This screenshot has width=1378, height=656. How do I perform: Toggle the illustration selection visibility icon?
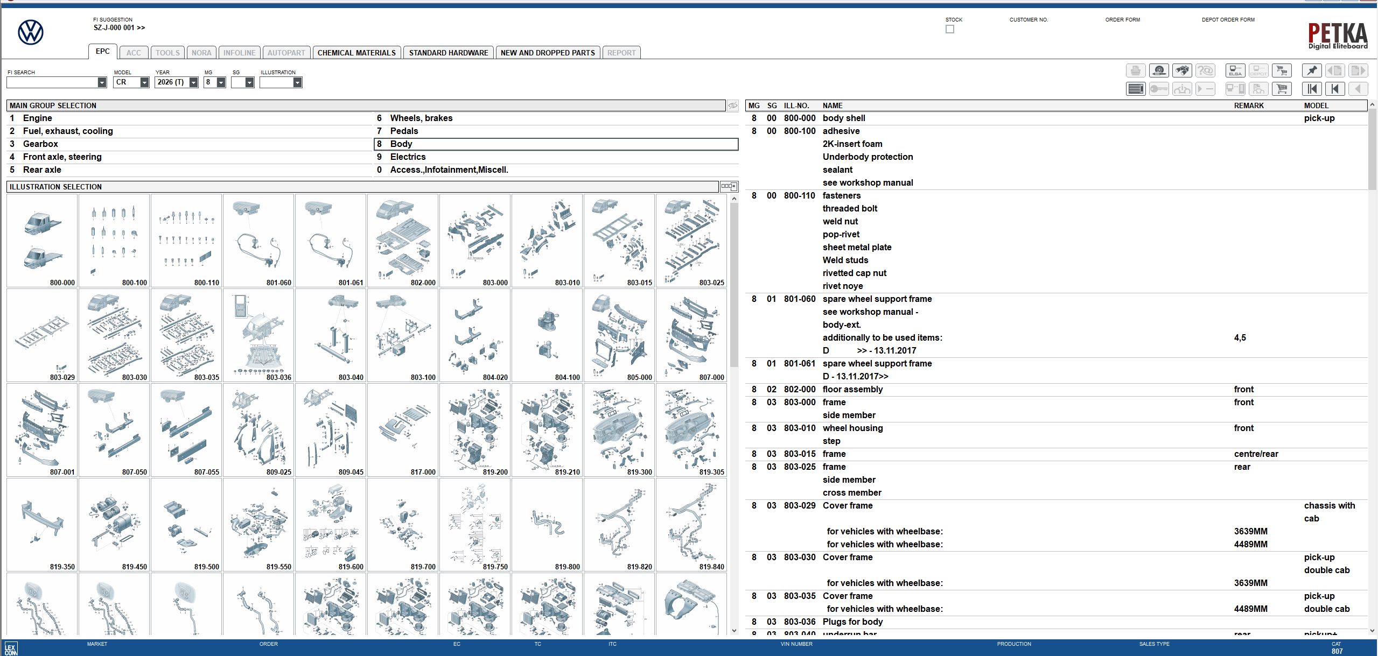[x=730, y=186]
